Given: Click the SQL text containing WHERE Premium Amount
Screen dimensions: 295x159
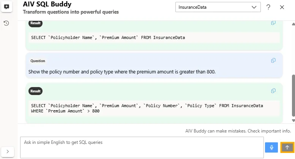Looking at the screenshot, I should [x=65, y=111].
